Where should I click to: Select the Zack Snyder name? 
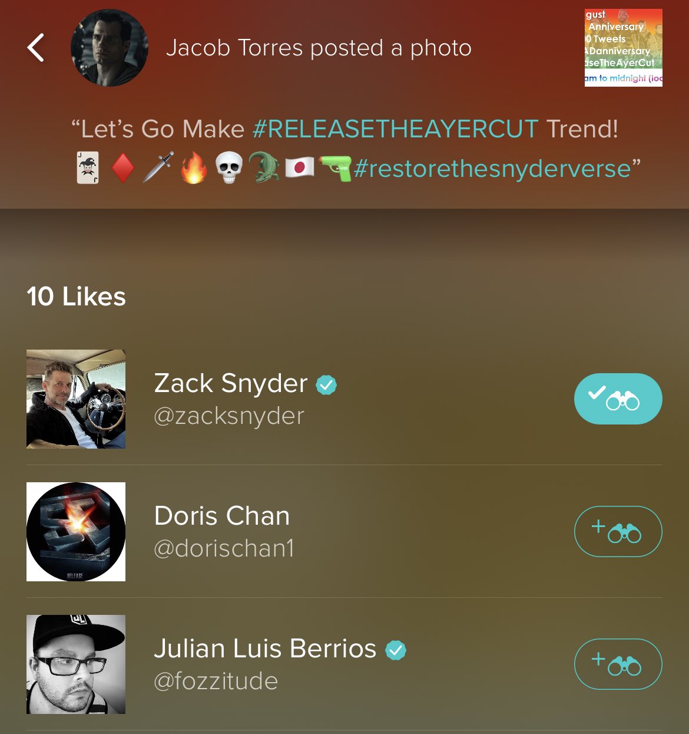[231, 383]
